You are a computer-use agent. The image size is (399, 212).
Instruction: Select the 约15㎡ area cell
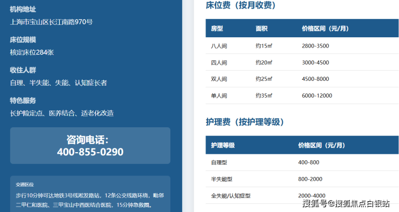click(264, 46)
